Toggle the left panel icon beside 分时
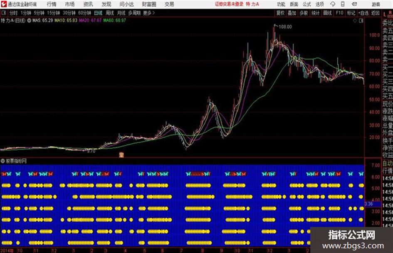 click(x=3, y=13)
